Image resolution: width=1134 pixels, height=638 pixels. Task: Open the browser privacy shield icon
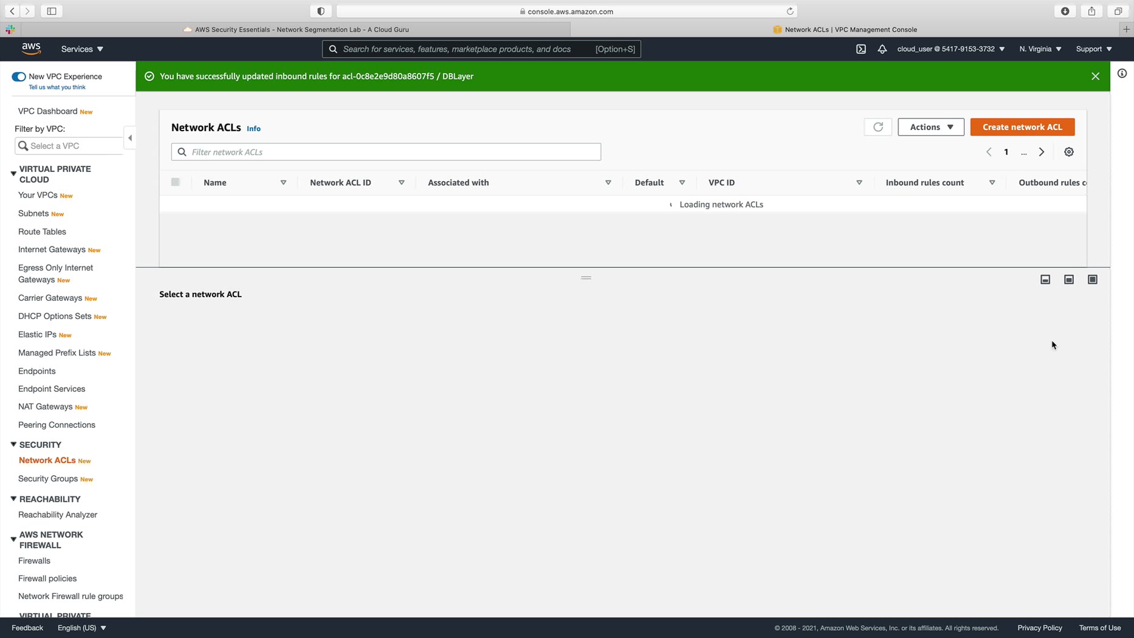320,11
